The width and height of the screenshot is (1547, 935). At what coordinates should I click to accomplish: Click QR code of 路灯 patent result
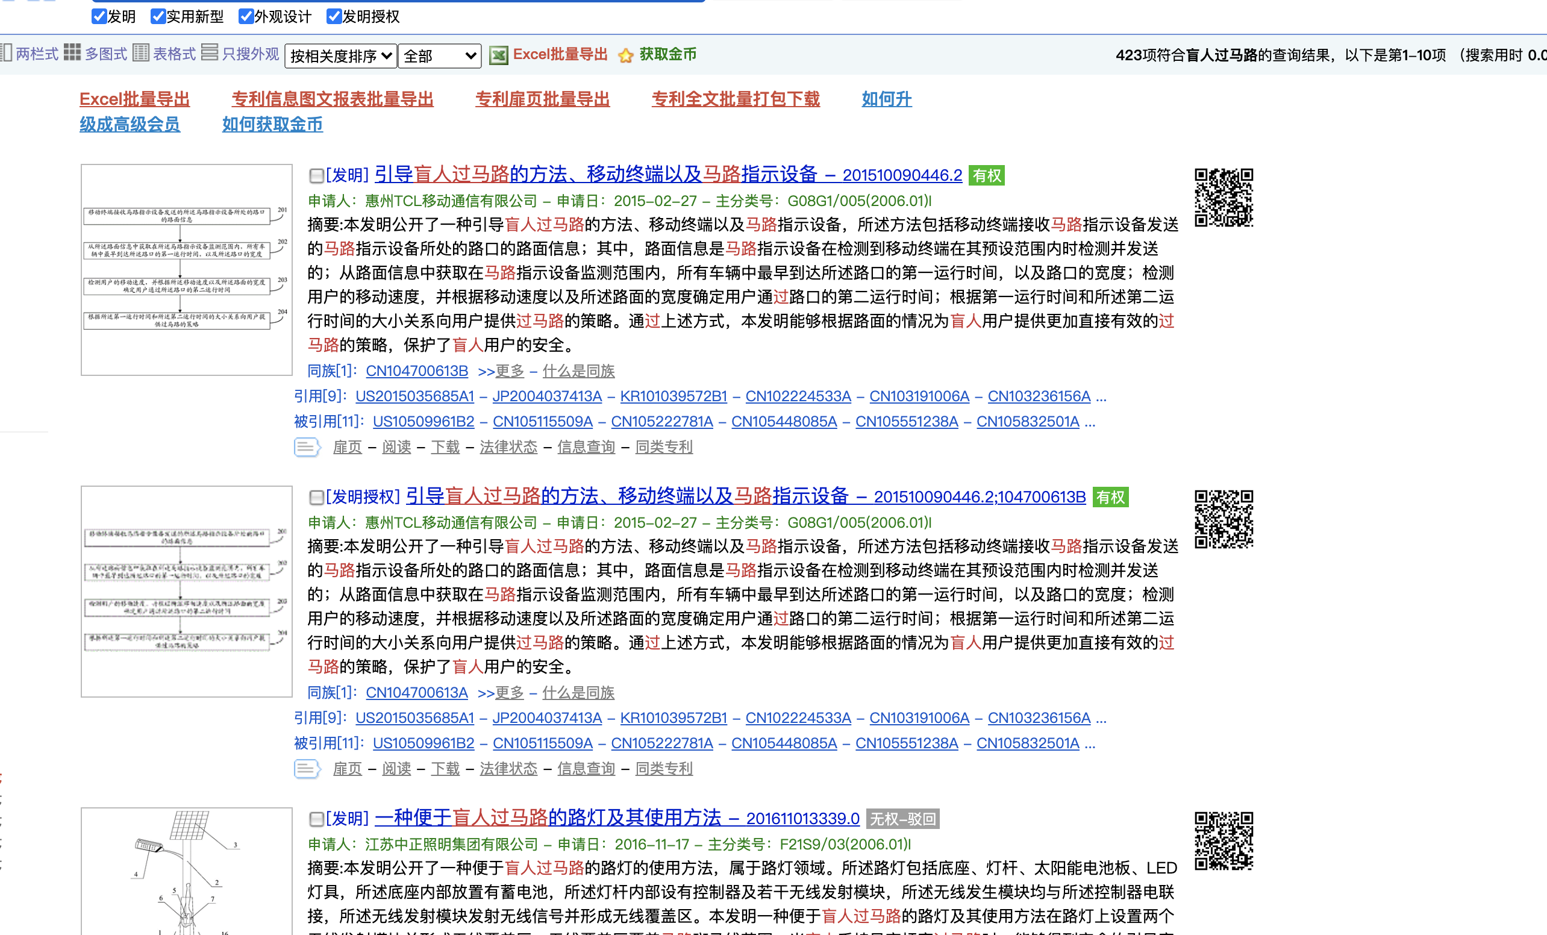1224,841
